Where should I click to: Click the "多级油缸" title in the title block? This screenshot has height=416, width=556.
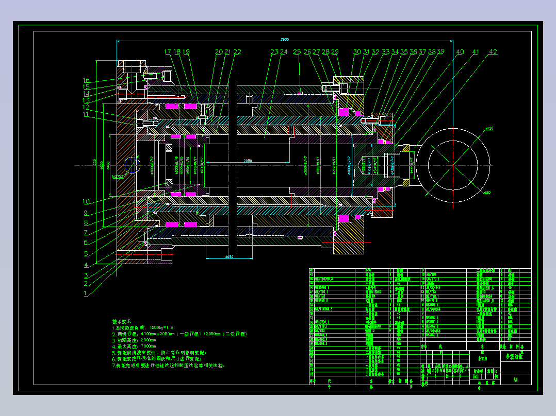(x=514, y=356)
